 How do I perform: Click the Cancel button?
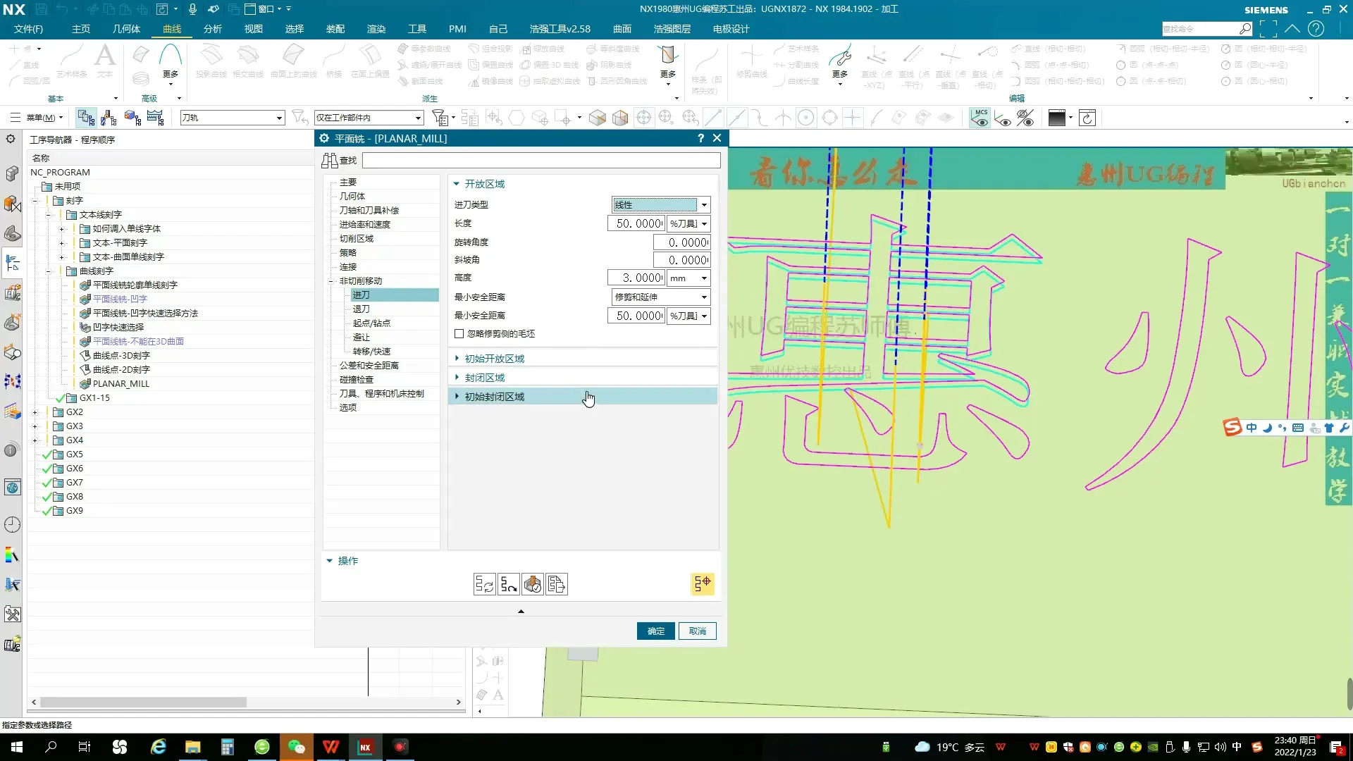[697, 631]
